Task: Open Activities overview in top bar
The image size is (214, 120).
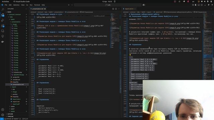Action: (5, 1)
